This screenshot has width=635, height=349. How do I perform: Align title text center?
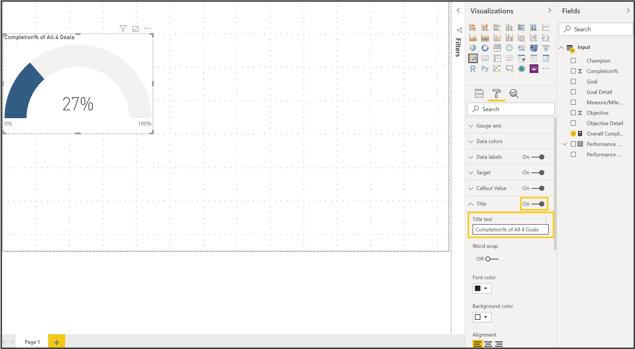pos(488,344)
